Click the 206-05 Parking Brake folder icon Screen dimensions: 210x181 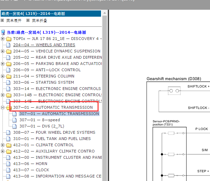coord(9,64)
